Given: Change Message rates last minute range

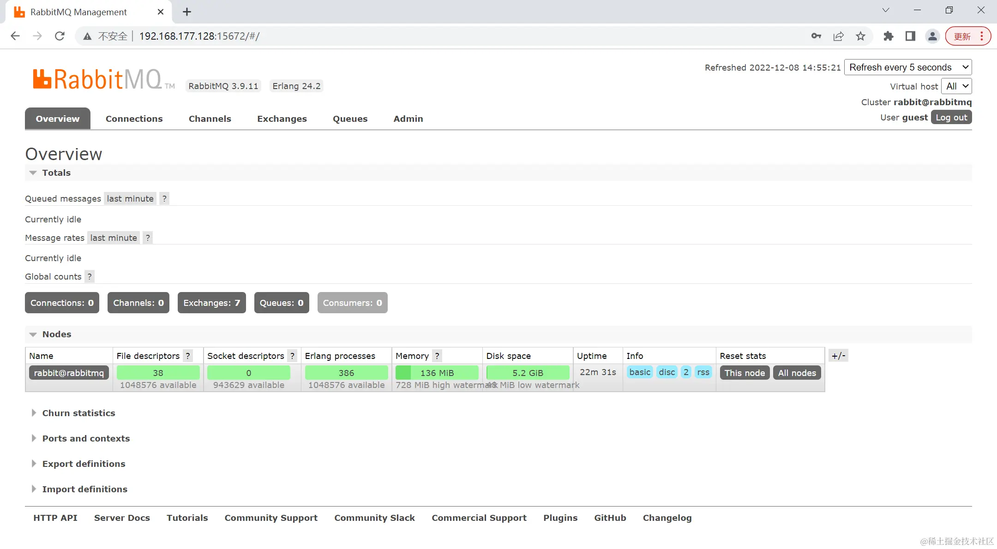Looking at the screenshot, I should [x=114, y=238].
